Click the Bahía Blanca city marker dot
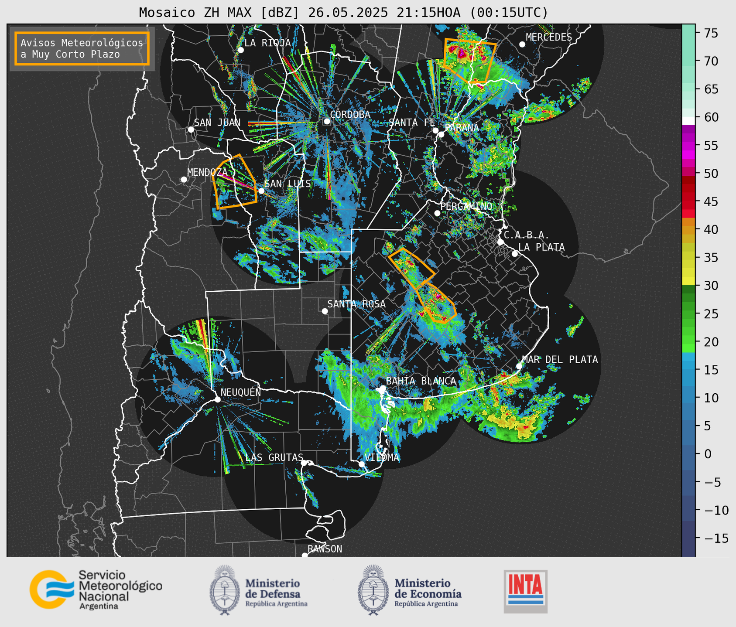The image size is (736, 627). [383, 388]
